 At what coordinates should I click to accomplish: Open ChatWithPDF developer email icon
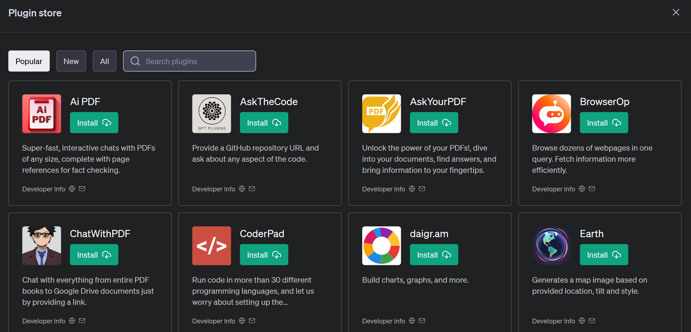[x=82, y=321]
